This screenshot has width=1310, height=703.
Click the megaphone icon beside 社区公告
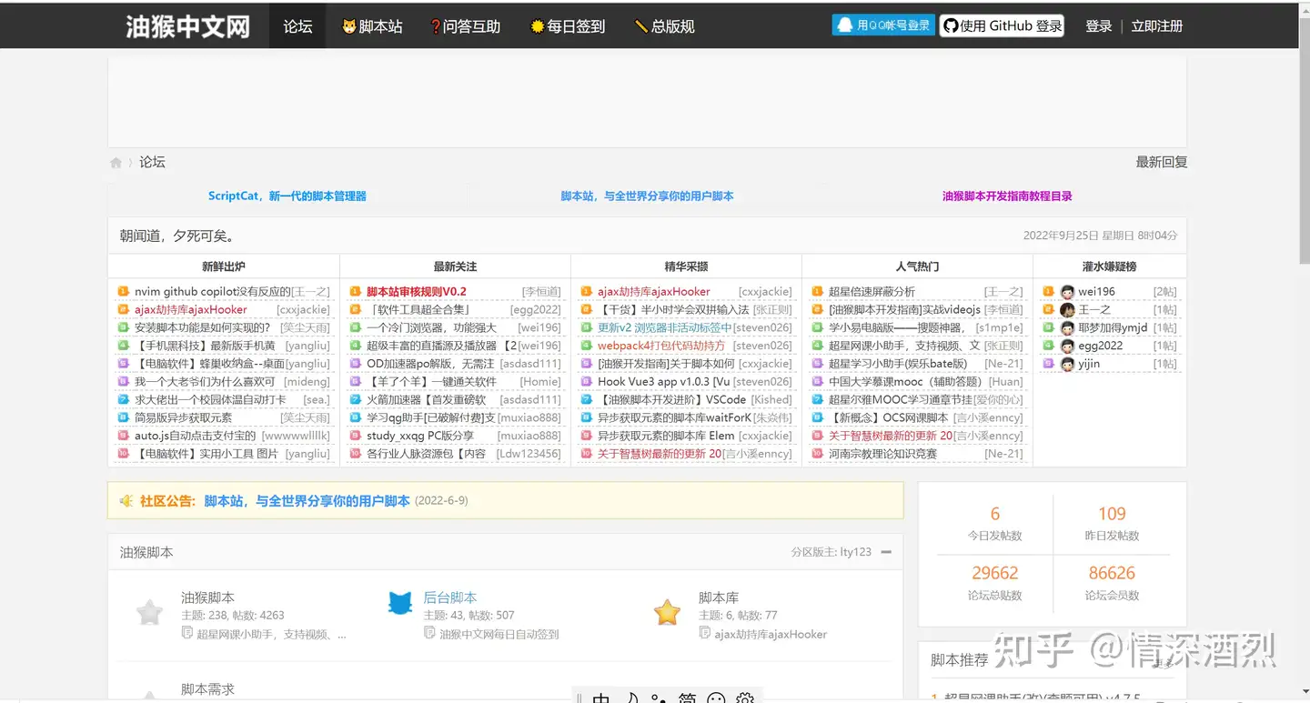(126, 501)
